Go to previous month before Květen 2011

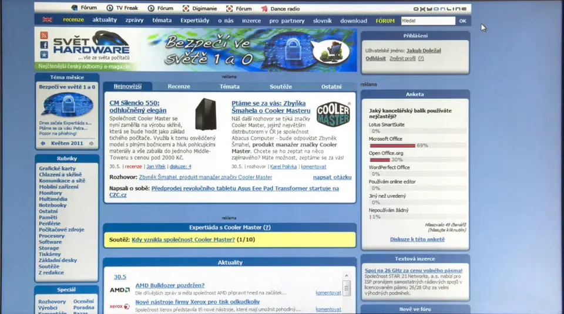43,143
